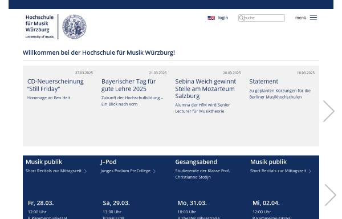This screenshot has width=342, height=219.
Task: Click 'Zukunft der Hochschulbildung' subtitle
Action: coord(132,101)
